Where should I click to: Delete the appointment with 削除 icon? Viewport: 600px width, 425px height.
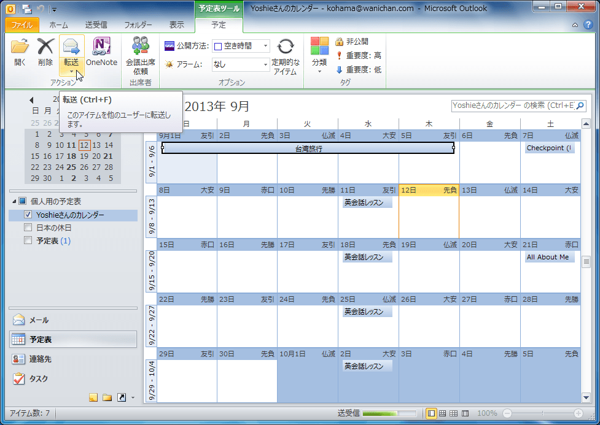[x=45, y=53]
